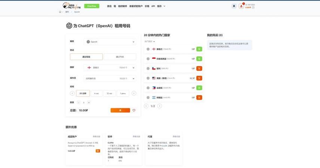Screen dimensions: 320x168
Task: Go to the breadcrumb home icon
Action: [60, 12]
